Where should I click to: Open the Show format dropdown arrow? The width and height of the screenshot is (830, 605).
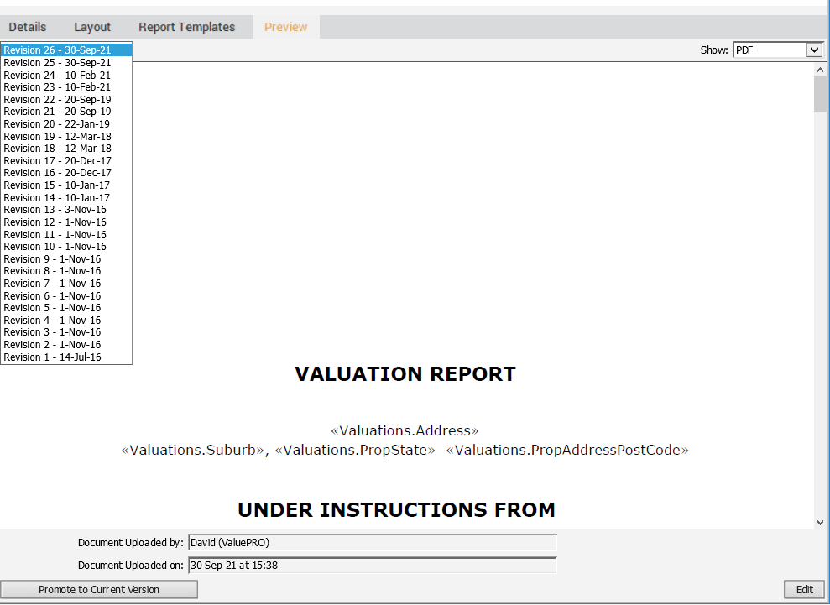click(x=814, y=50)
